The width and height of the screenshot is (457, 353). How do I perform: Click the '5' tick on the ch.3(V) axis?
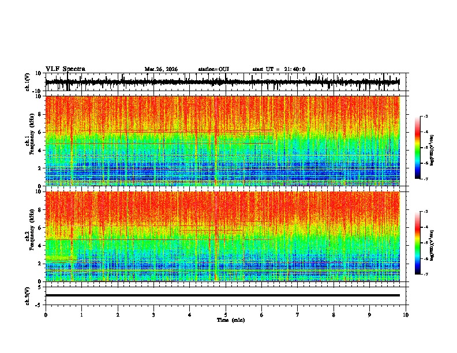40,287
